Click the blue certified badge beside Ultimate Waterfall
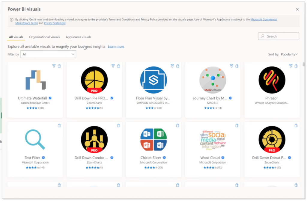This screenshot has height=201, width=307. (x=50, y=98)
